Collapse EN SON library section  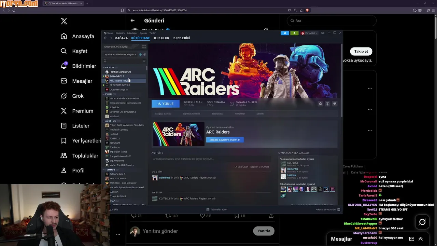click(x=104, y=68)
